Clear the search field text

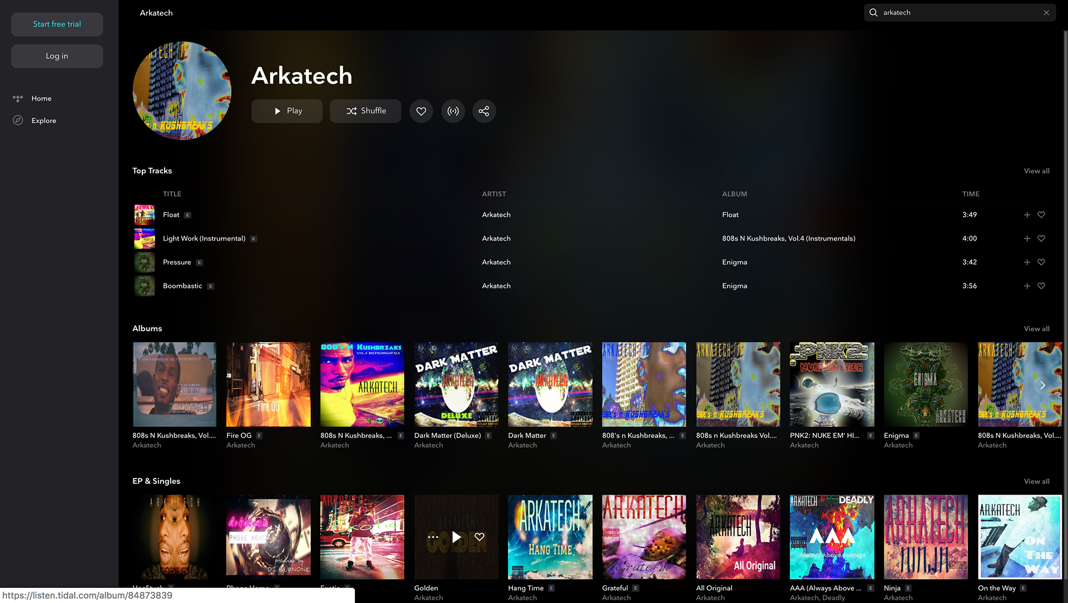(x=1046, y=13)
